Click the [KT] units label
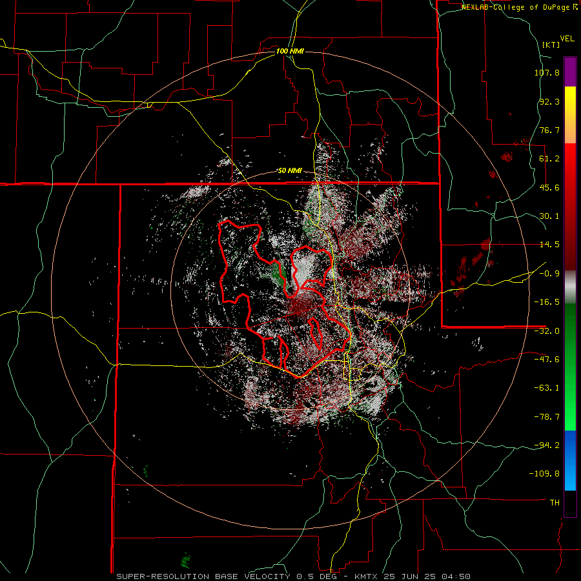 click(551, 45)
